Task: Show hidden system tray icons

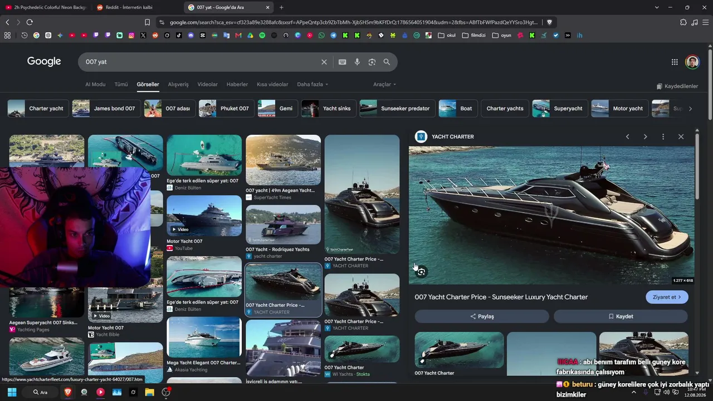Action: click(x=633, y=392)
